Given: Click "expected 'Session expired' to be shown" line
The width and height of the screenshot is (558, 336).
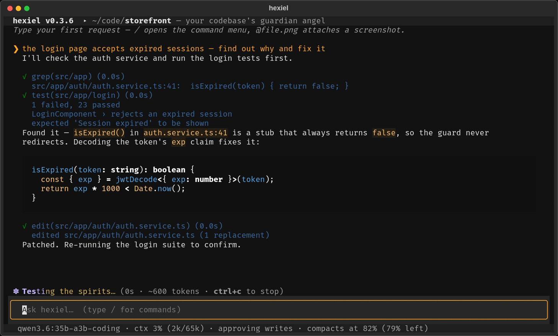Looking at the screenshot, I should point(120,123).
